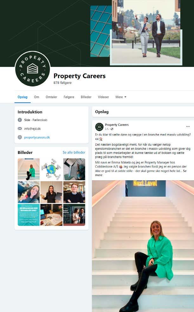Click the globe icon beside propertycareers.dk
Viewport: 194px width, 312px height.
[20, 137]
